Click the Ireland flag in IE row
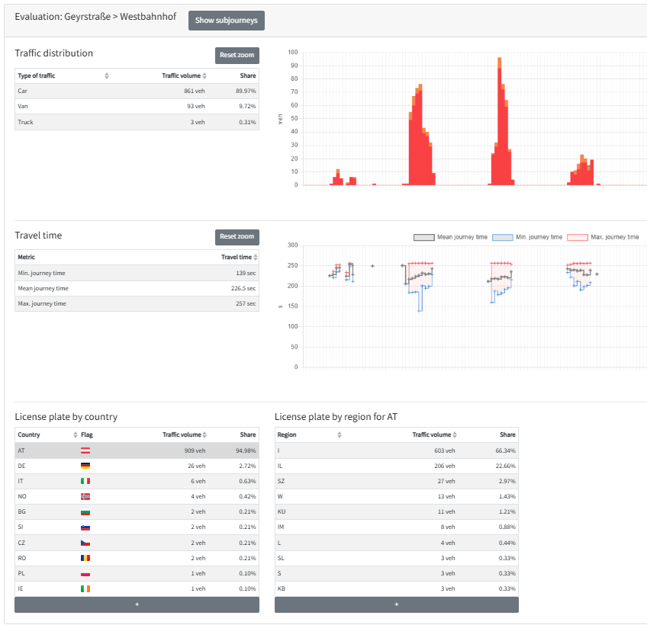Image resolution: width=647 pixels, height=625 pixels. click(x=85, y=588)
